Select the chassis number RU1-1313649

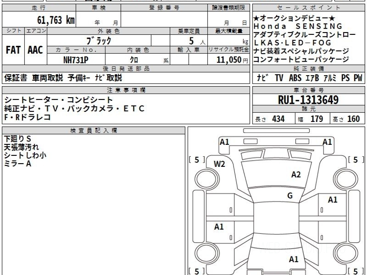tap(308, 100)
